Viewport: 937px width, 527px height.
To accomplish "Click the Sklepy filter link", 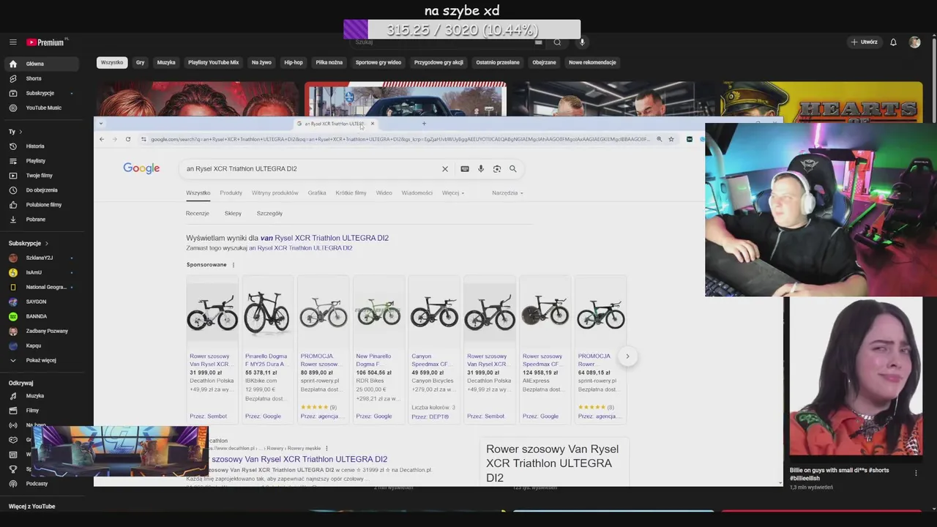I will pyautogui.click(x=233, y=214).
